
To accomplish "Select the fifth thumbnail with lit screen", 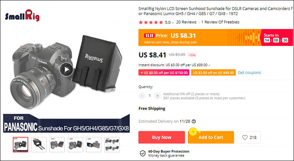I will coord(94,144).
